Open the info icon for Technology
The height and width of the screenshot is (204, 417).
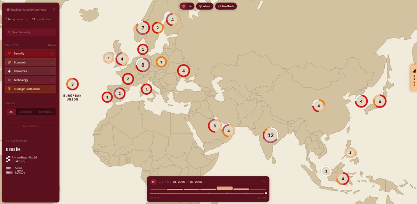52,80
